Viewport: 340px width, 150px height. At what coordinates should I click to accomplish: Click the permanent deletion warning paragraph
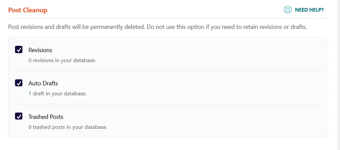[x=157, y=27]
